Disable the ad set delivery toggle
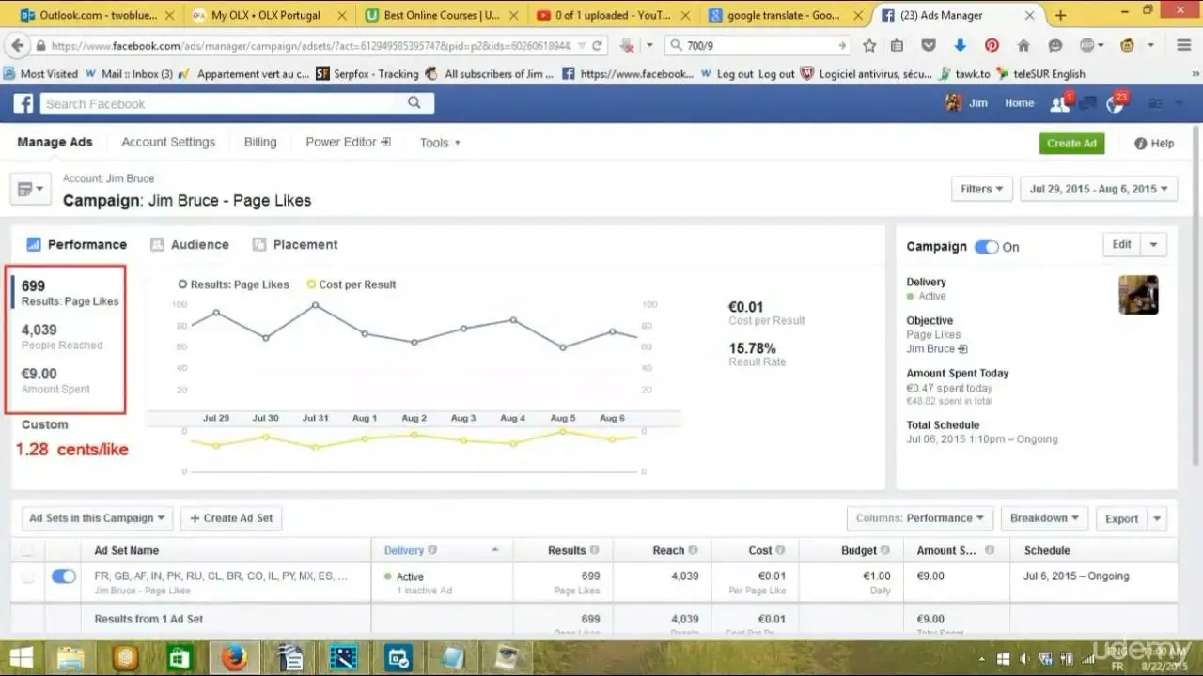This screenshot has width=1203, height=676. (63, 576)
